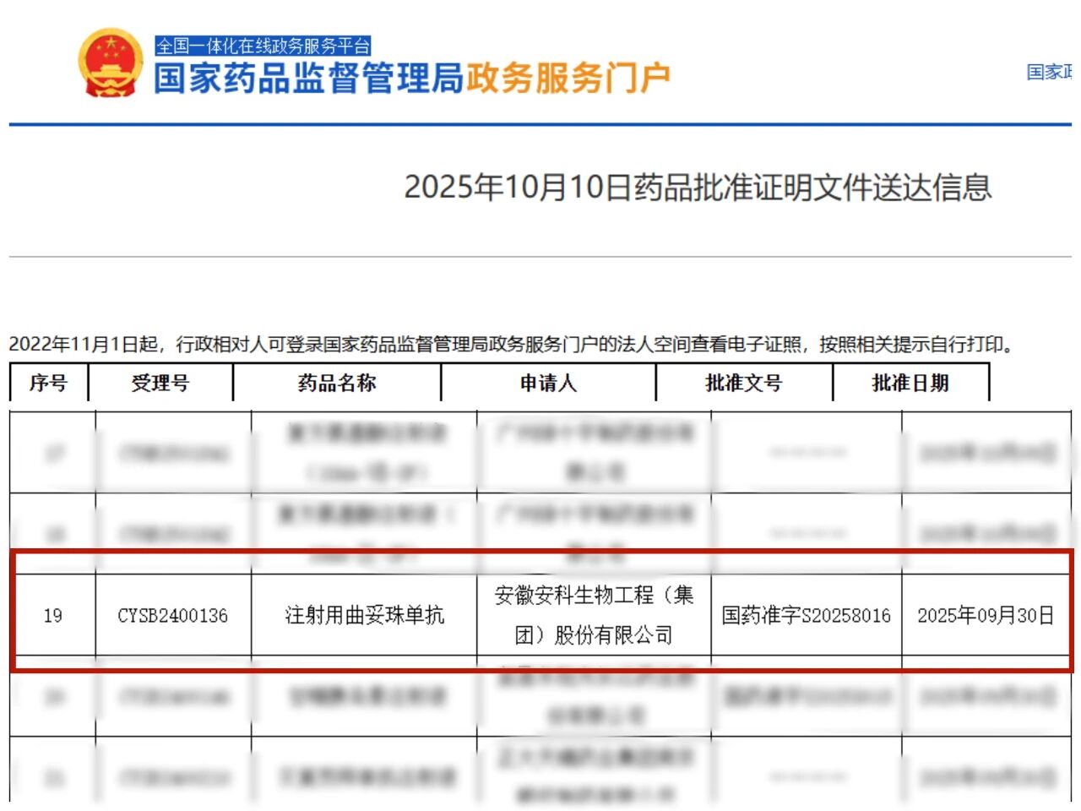The height and width of the screenshot is (811, 1081).
Task: Click the 批准日期 column header
Action: point(910,384)
